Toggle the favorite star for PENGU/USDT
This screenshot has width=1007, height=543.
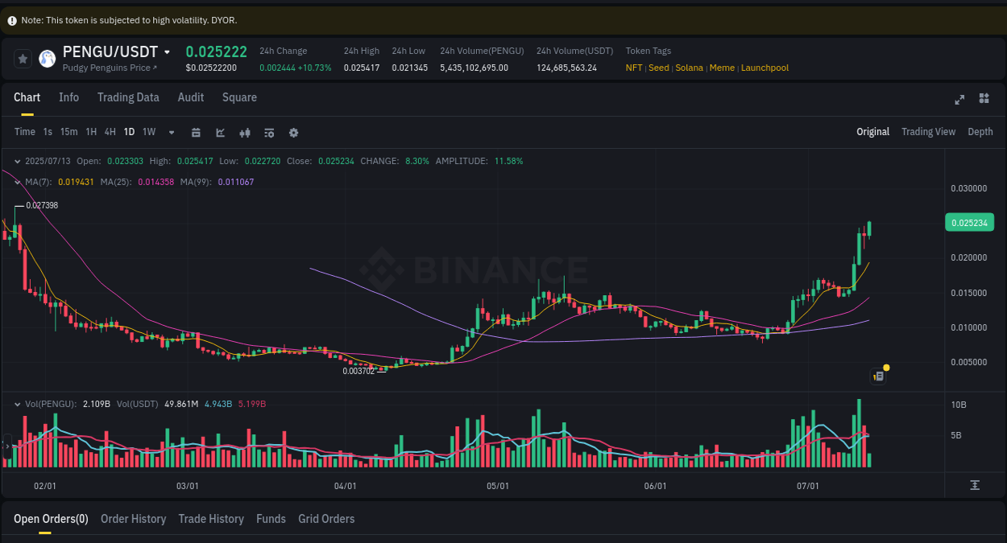point(23,59)
